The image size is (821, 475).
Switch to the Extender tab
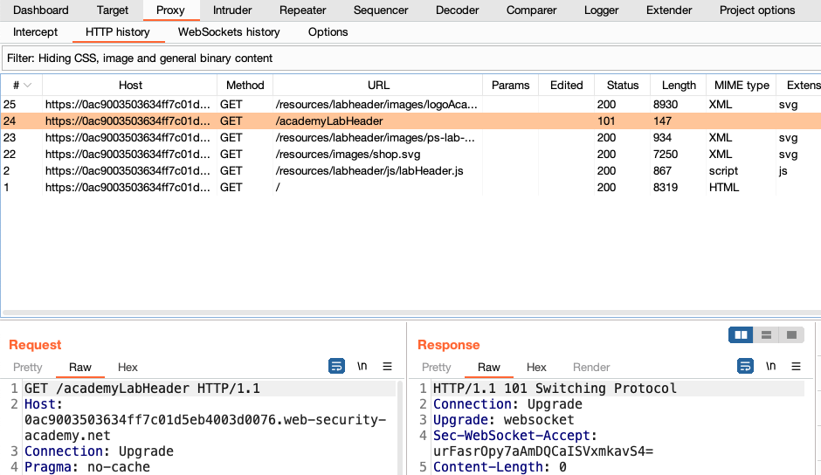pos(669,10)
